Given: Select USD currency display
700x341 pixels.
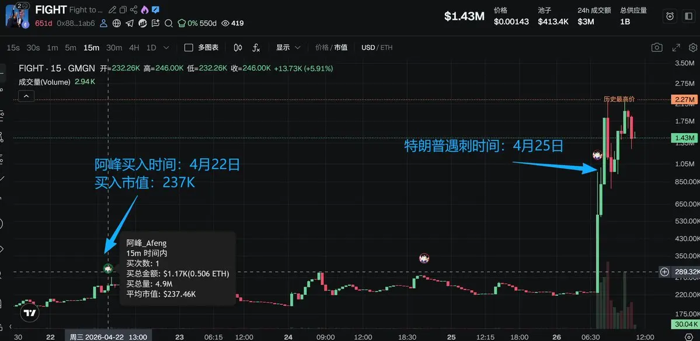Looking at the screenshot, I should [368, 47].
